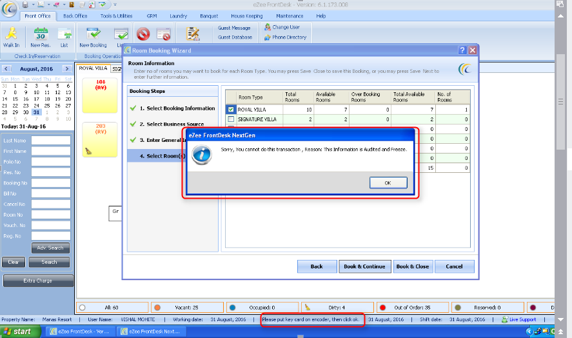The image size is (572, 338).
Task: Click the Adv. Search button
Action: coord(50,248)
